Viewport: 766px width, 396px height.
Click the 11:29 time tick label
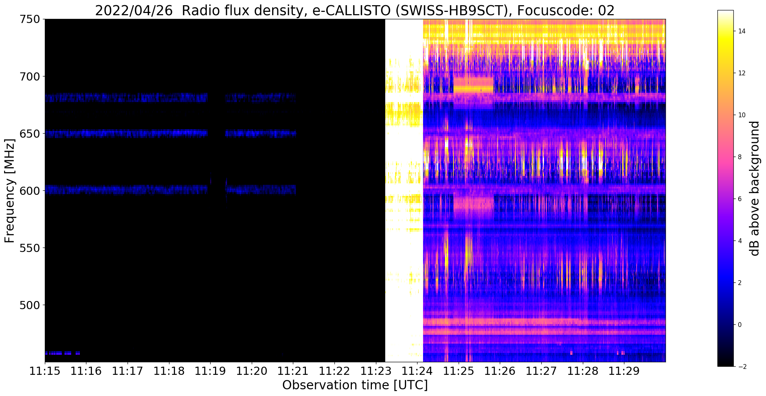pyautogui.click(x=625, y=371)
